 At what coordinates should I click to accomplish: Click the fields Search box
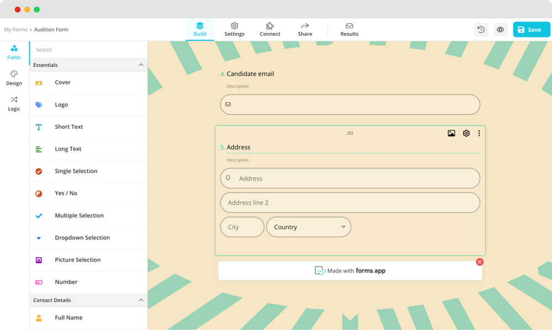(x=88, y=50)
